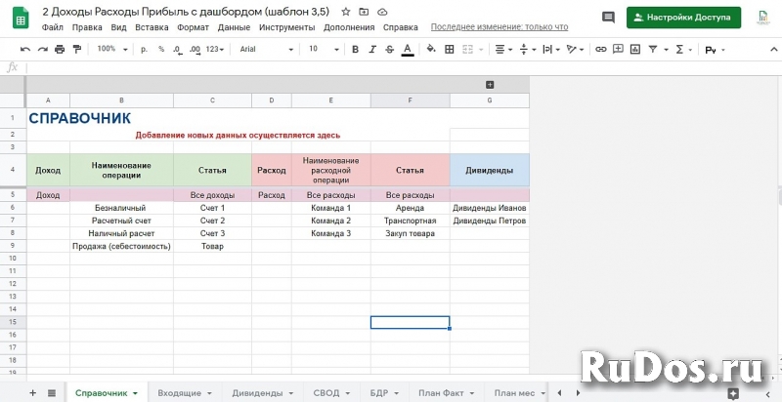Select cell with text Транспортная
This screenshot has width=782, height=402.
point(410,221)
